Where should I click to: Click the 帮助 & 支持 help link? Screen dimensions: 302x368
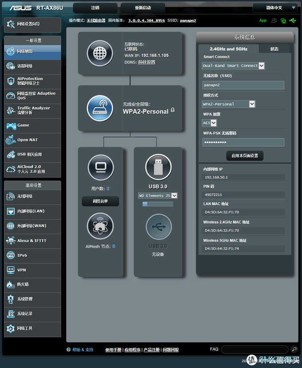tap(83, 350)
